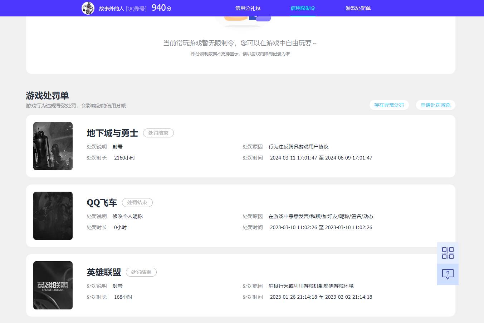This screenshot has width=484, height=323.
Task: Select the 游戏处罚单 section heading
Action: pyautogui.click(x=47, y=96)
